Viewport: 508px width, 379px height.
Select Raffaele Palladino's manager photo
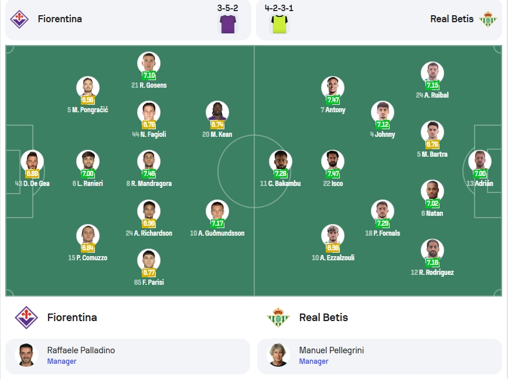pyautogui.click(x=26, y=355)
